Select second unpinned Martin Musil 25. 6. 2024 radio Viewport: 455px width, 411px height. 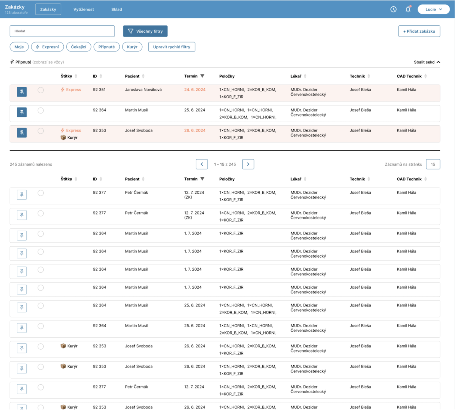pos(41,326)
